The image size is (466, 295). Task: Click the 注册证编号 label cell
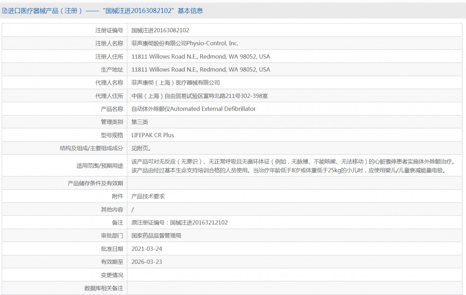[x=110, y=30]
